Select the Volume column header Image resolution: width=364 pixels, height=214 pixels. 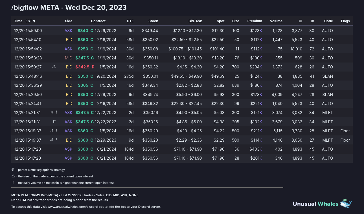pos(276,21)
